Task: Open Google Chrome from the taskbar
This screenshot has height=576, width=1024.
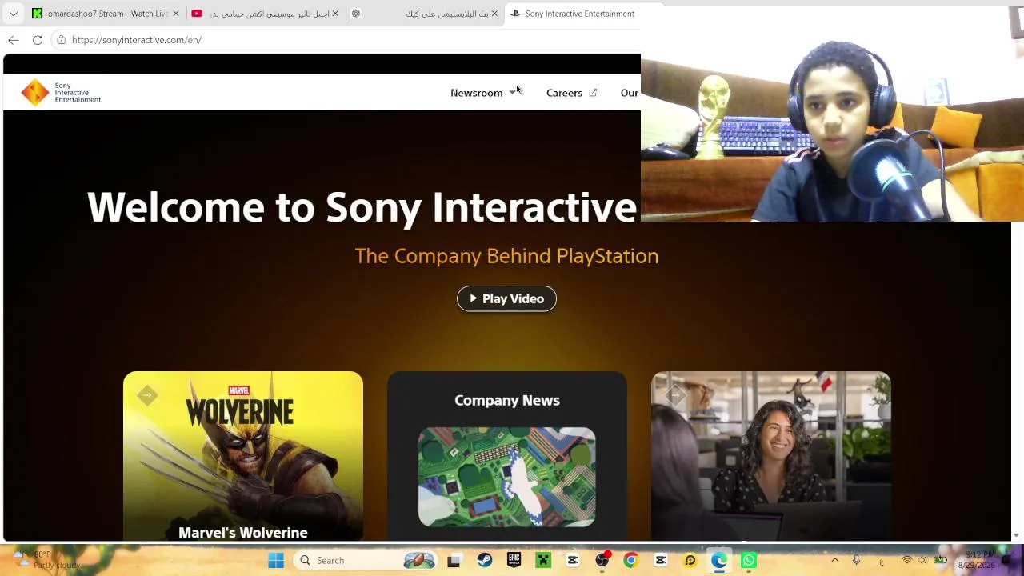Action: (x=631, y=560)
